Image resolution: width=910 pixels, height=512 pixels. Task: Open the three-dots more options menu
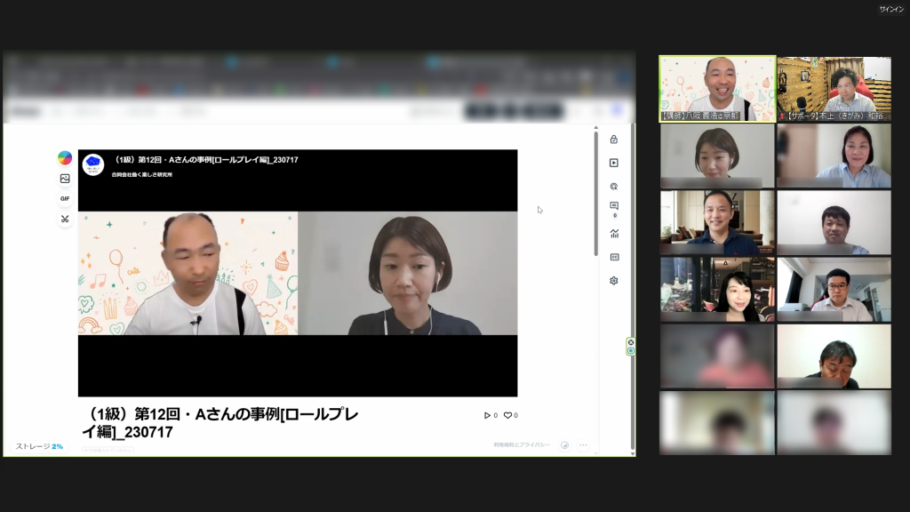point(583,444)
